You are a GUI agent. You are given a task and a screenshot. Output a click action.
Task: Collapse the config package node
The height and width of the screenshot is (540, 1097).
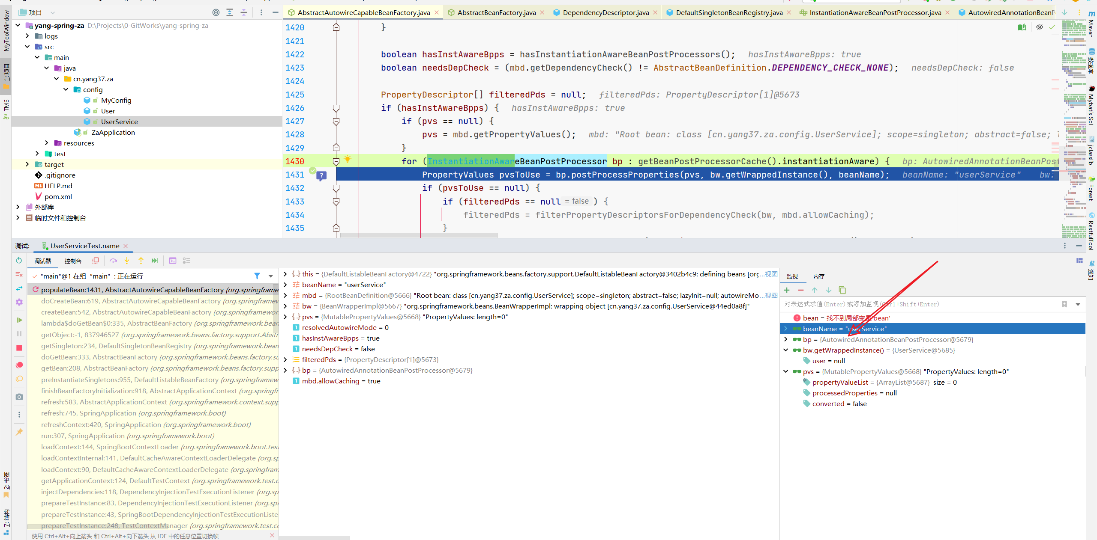66,89
